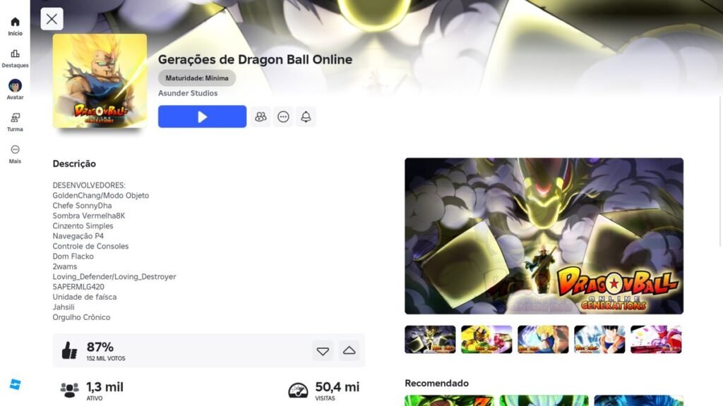
Task: Vote thumbs up on the game
Action: pos(349,351)
